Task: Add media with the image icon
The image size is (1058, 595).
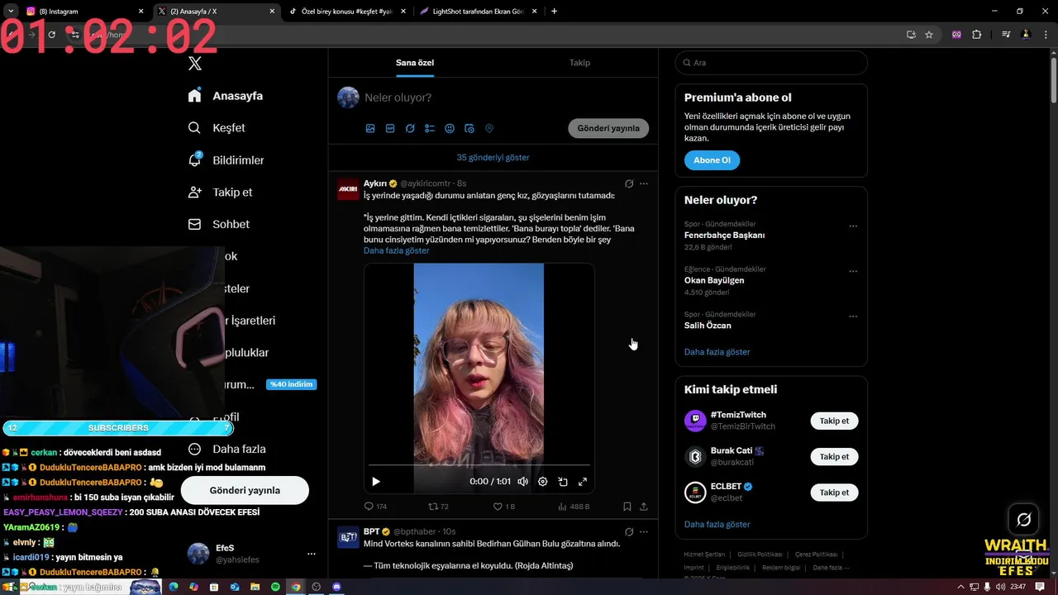Action: 370,129
